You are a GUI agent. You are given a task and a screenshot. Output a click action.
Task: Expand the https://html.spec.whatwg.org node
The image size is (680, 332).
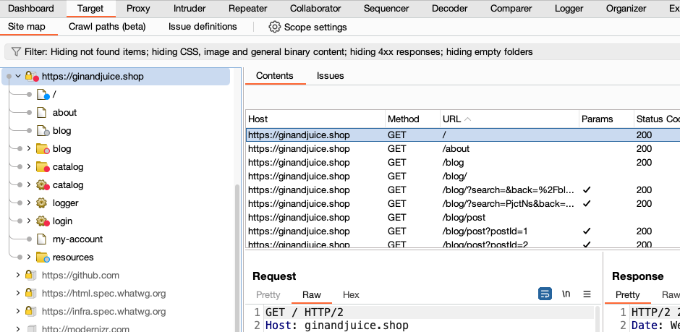[17, 294]
